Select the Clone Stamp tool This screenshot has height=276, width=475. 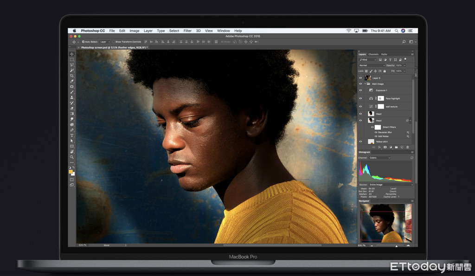(x=72, y=97)
